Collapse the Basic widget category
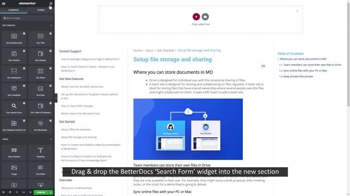Screen dimensions: 350x196 [51, 139]
